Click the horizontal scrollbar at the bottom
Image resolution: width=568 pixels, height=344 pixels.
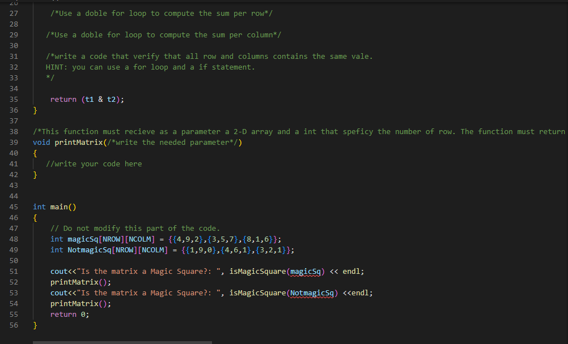122,342
